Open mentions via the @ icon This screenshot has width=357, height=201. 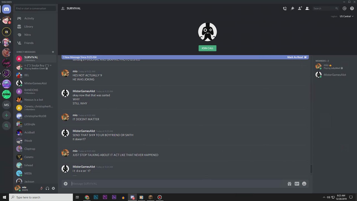[x=344, y=8]
